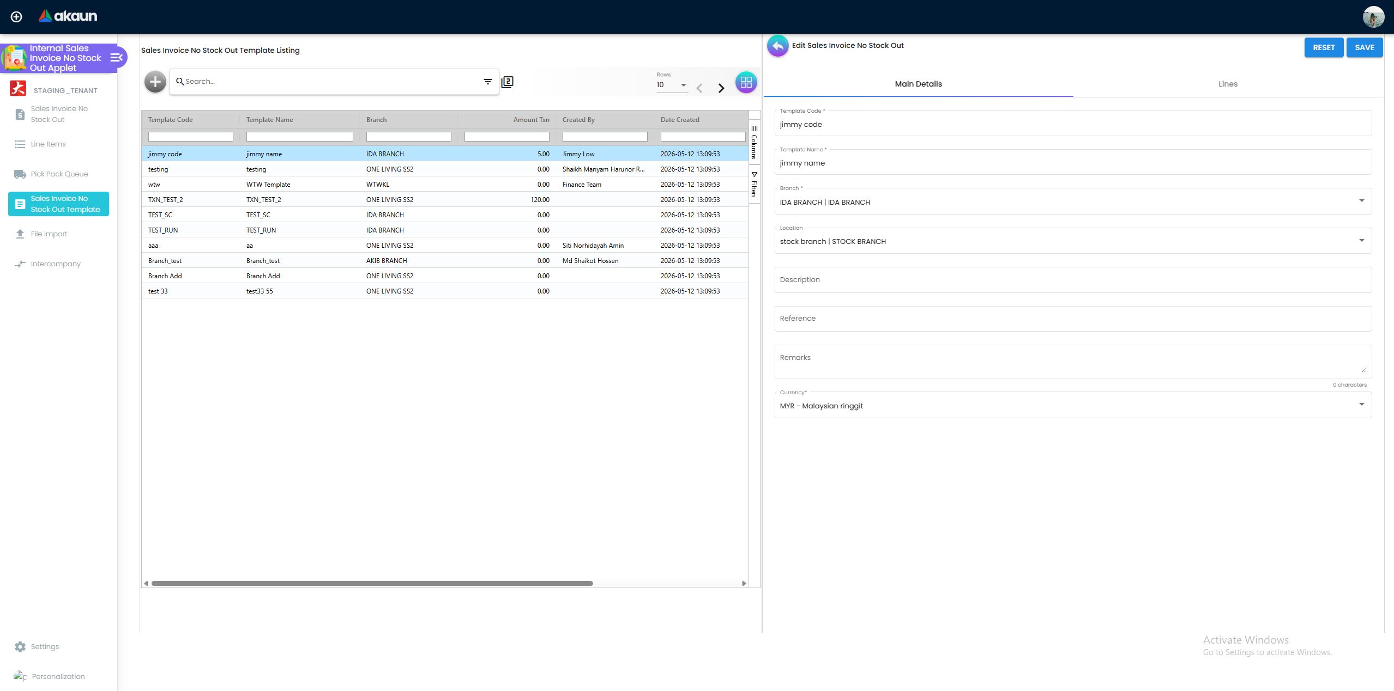1394x691 pixels.
Task: Click the plus circle icon in top bar
Action: [16, 17]
